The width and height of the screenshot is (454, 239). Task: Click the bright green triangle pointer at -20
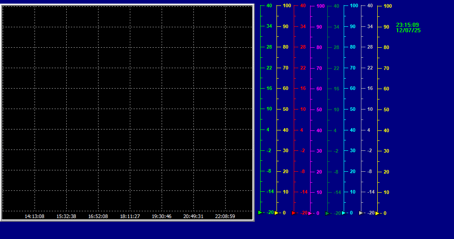pos(260,212)
